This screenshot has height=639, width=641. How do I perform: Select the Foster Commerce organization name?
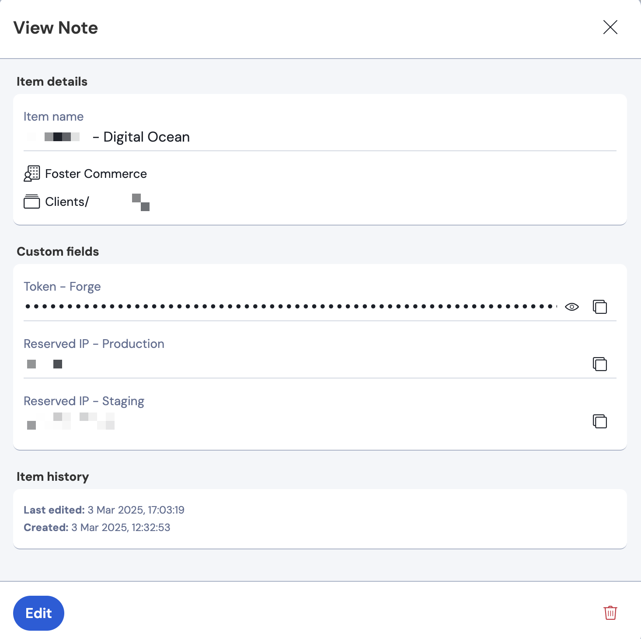click(96, 174)
